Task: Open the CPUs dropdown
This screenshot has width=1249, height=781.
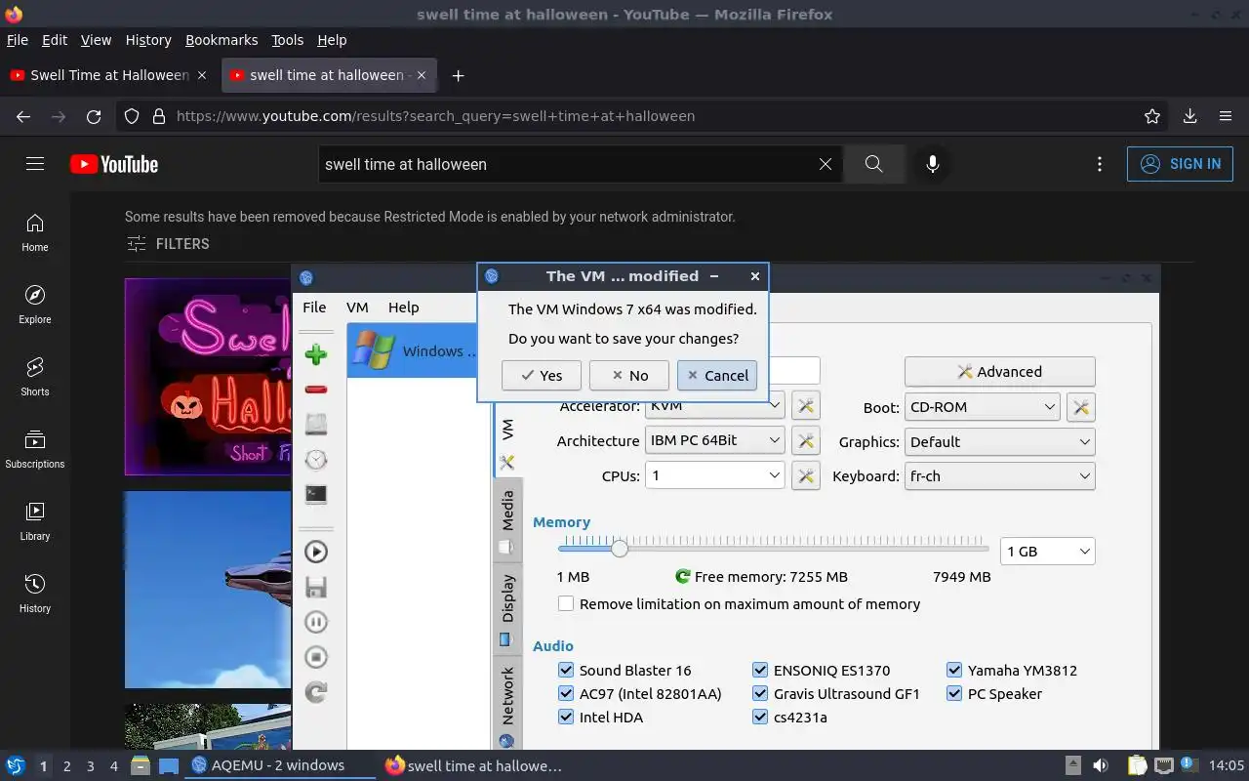Action: coord(715,475)
